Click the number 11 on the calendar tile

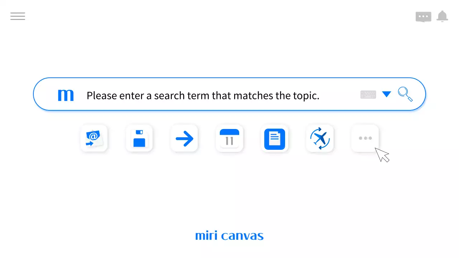point(229,141)
